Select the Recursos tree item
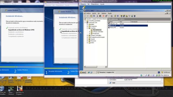The width and height of the screenshot is (173, 97). [x=93, y=41]
